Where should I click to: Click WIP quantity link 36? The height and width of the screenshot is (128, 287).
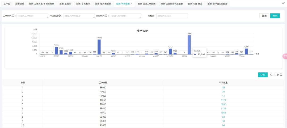pyautogui.click(x=223, y=92)
